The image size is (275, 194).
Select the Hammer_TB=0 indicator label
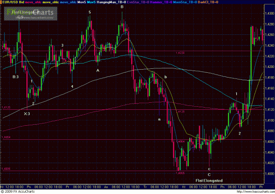point(161,2)
